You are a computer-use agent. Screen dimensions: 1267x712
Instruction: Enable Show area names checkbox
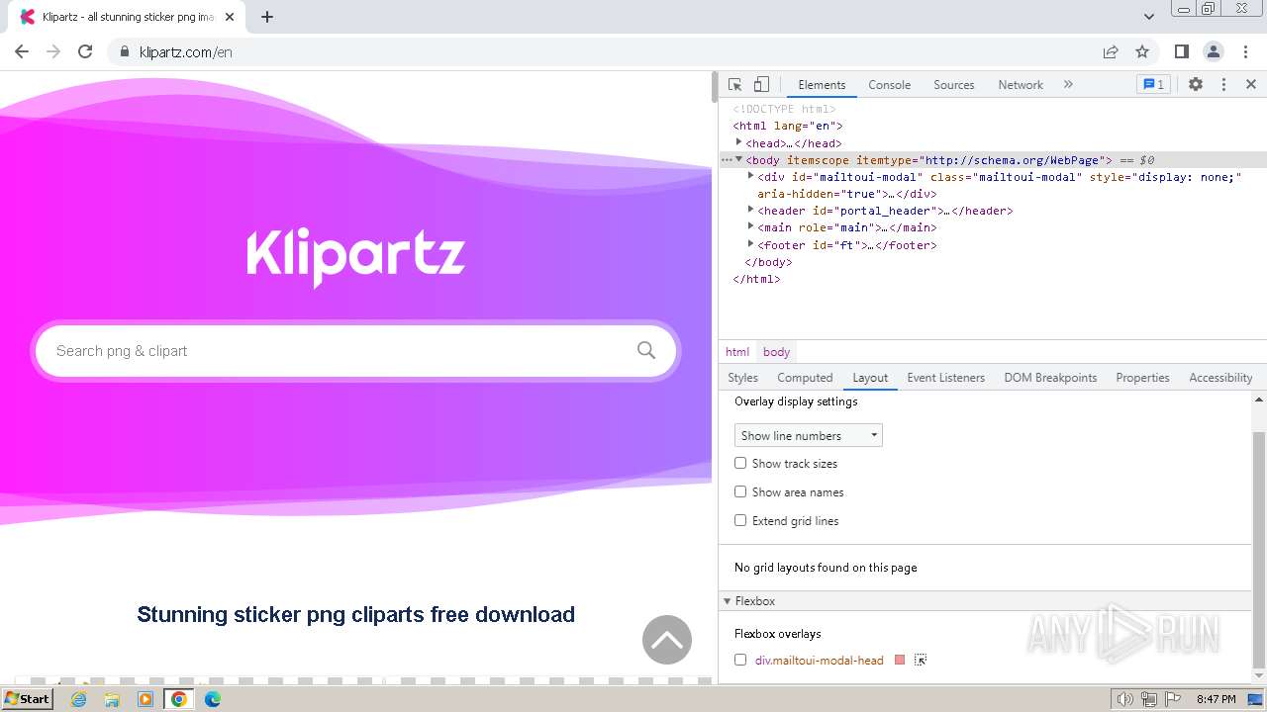[740, 491]
